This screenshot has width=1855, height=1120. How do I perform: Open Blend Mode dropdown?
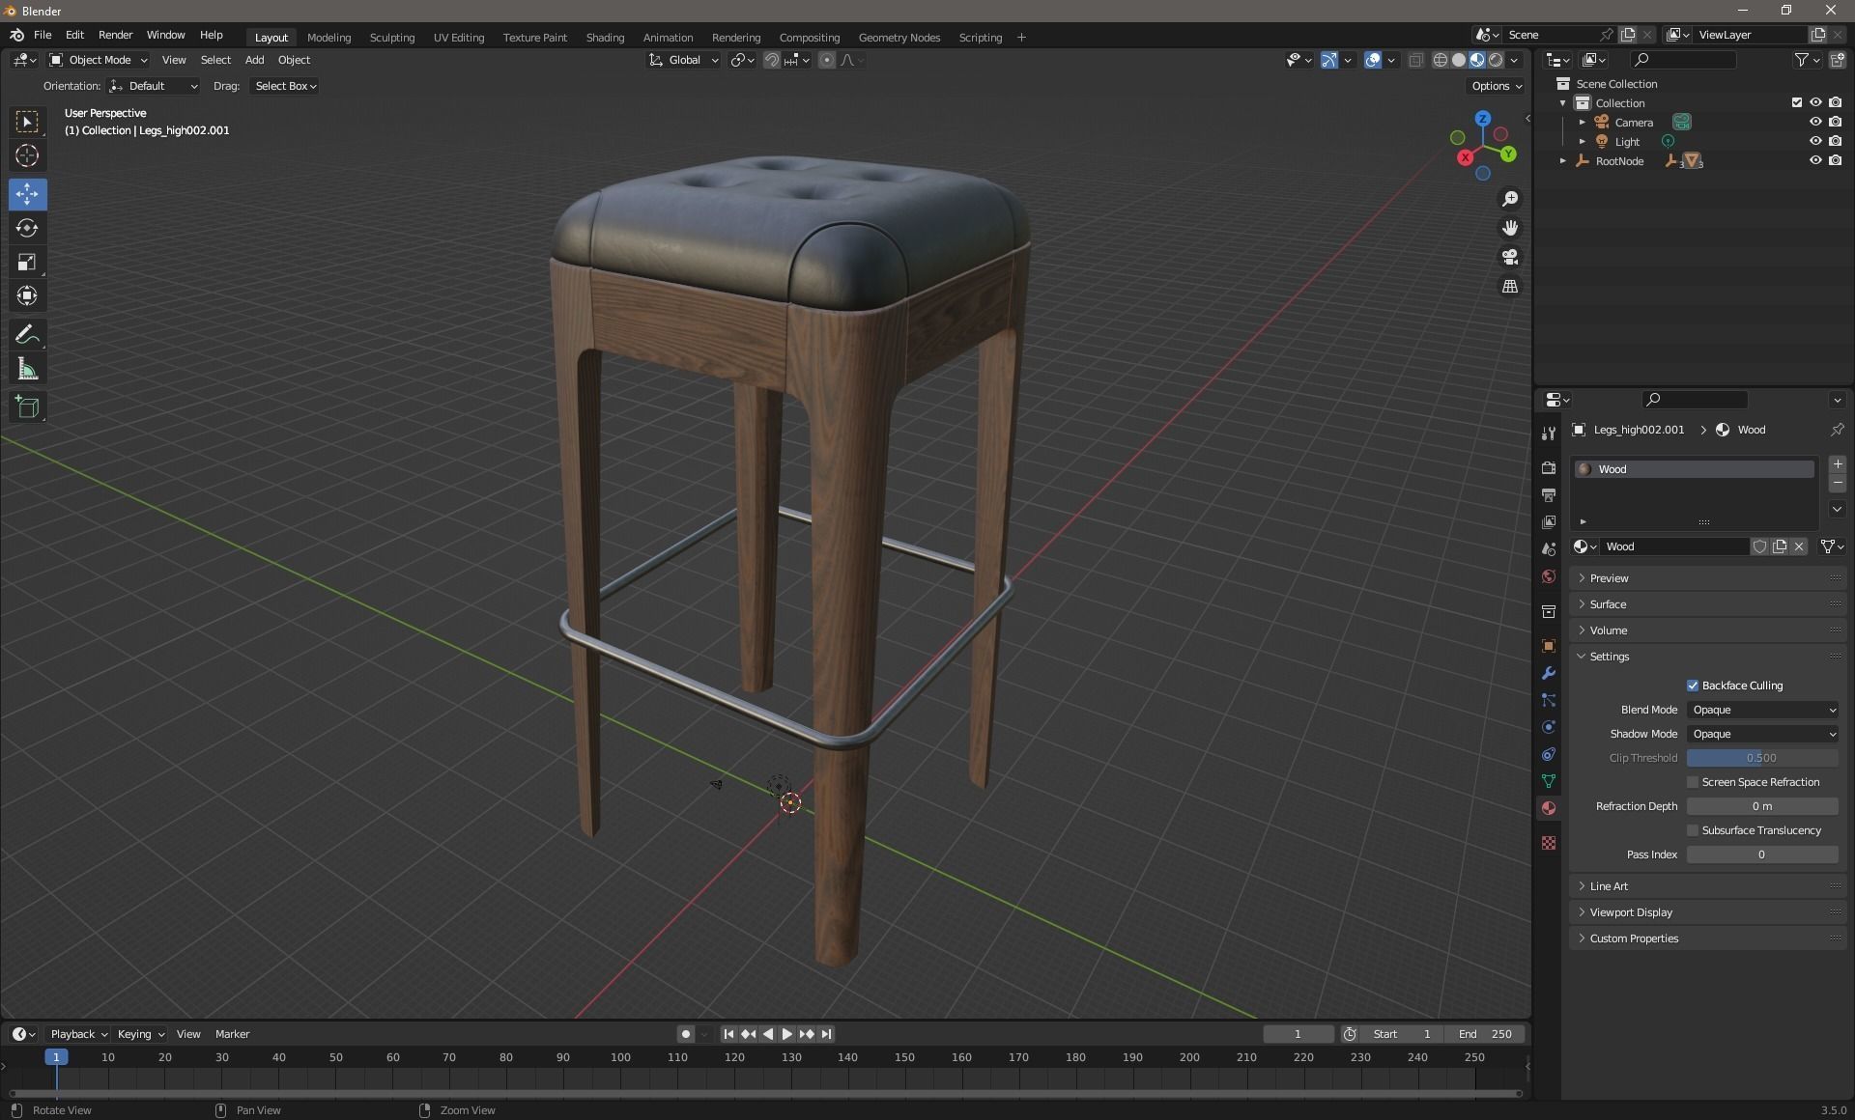pos(1762,710)
